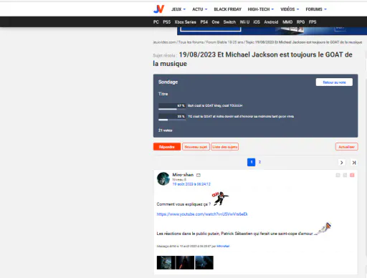Click the blacklist icon on the post
Screen dimensions: 367x278
point(345,176)
